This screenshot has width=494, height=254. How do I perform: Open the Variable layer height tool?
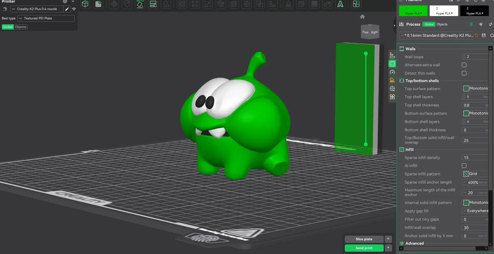314,4
